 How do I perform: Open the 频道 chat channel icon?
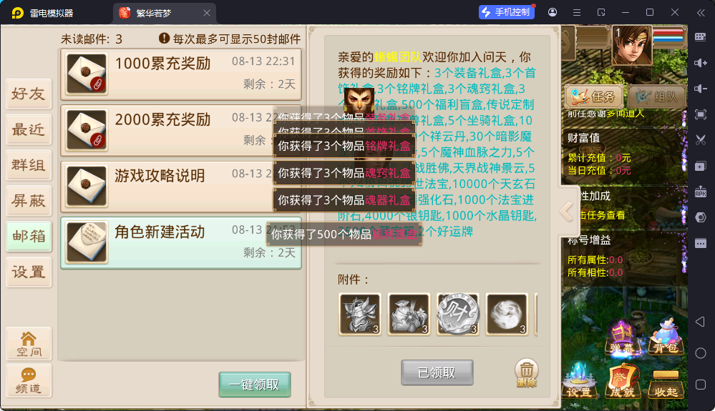(29, 380)
